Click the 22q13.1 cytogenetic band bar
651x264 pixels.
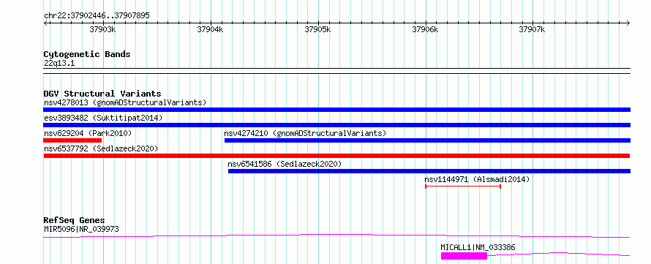click(x=336, y=71)
